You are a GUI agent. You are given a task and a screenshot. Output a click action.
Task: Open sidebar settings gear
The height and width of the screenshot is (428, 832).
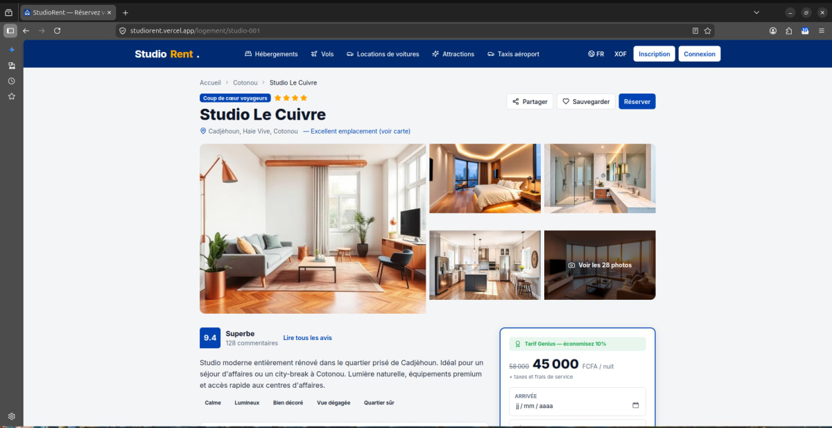pos(12,416)
